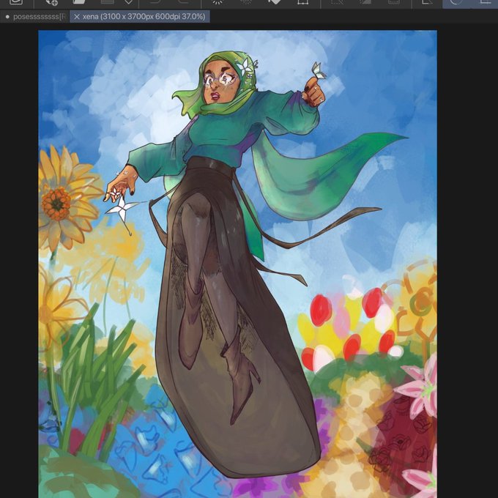
Task: Open the CLIP STUDIO launcher icon
Action: pyautogui.click(x=16, y=1)
